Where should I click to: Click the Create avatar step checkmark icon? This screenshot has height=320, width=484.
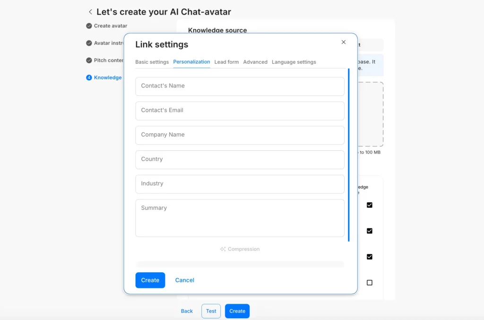coord(89,26)
